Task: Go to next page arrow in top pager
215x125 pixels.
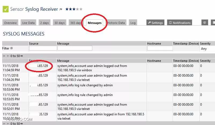Action: click(21, 56)
